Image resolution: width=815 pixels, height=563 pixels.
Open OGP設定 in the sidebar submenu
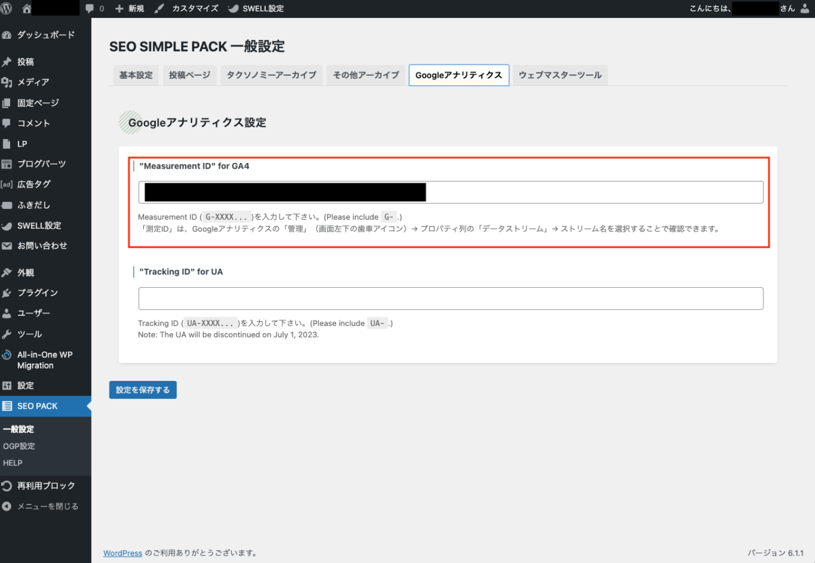pyautogui.click(x=19, y=446)
